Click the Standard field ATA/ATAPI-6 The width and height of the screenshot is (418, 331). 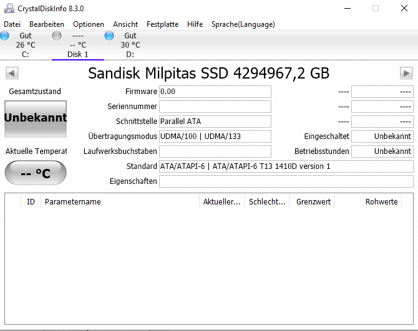[x=286, y=166]
